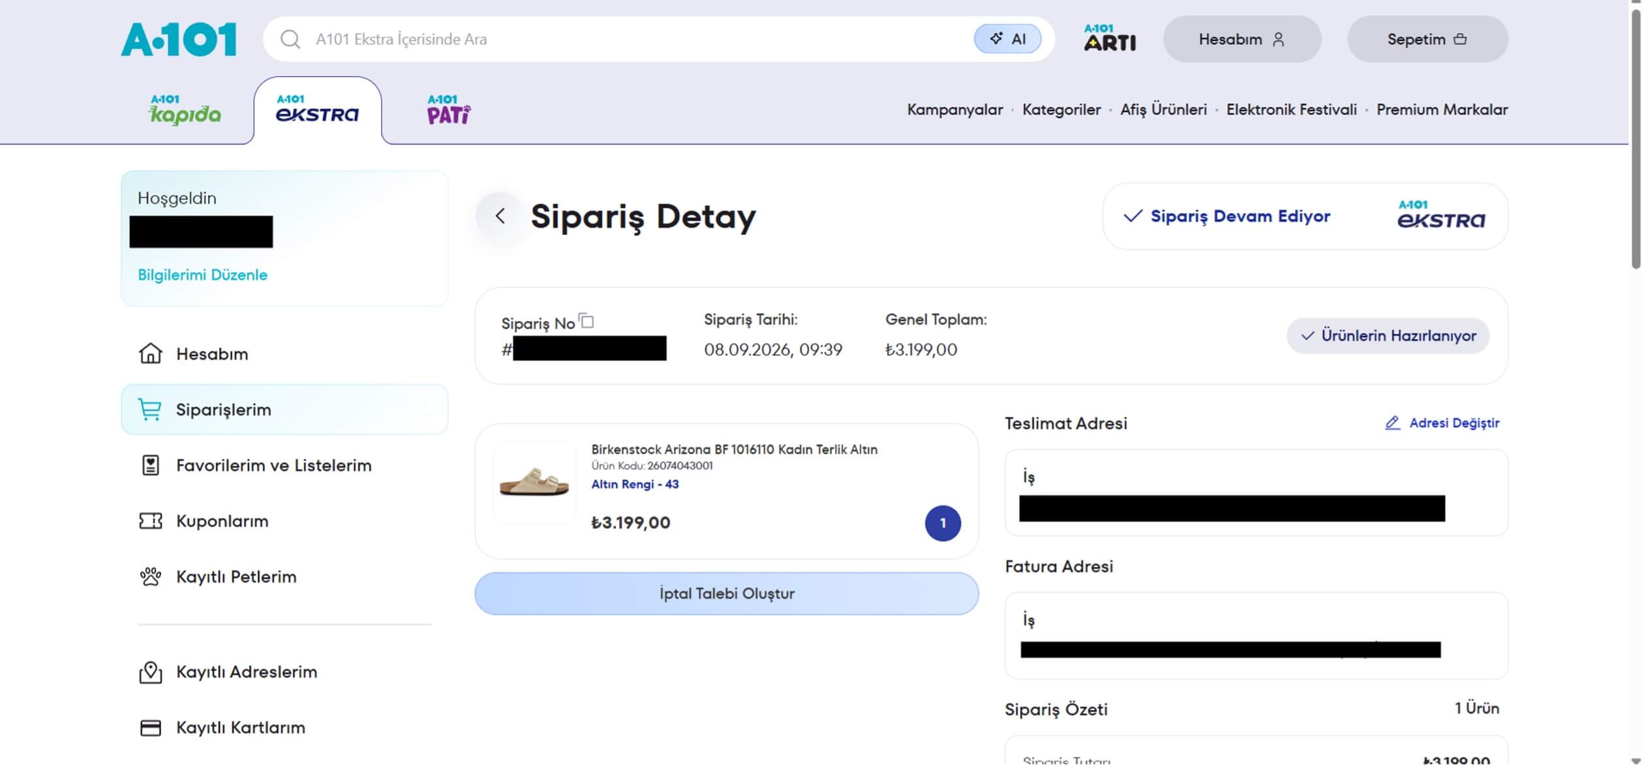1644x765 pixels.
Task: Open the Birkenstock Arizona product title
Action: [x=734, y=449]
